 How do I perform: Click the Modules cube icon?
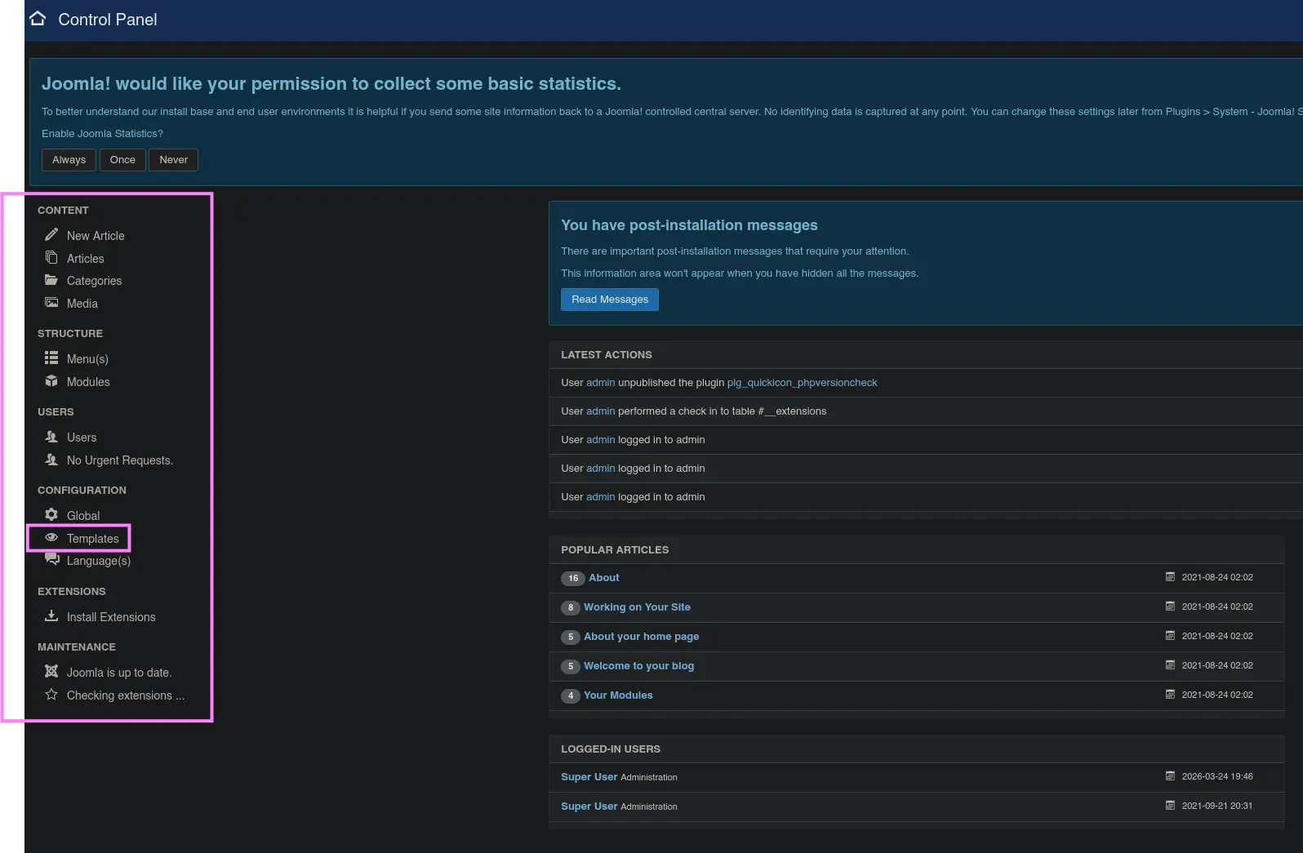coord(51,381)
